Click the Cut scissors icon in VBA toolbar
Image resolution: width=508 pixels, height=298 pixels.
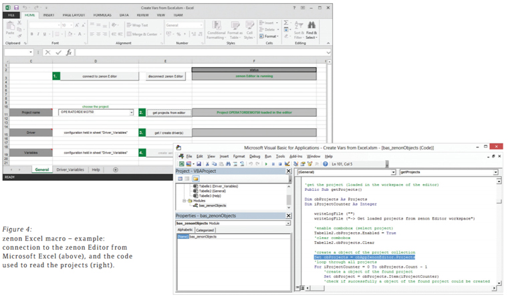[207, 164]
